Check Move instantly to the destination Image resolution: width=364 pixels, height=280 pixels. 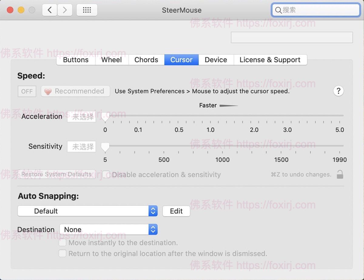(x=62, y=242)
